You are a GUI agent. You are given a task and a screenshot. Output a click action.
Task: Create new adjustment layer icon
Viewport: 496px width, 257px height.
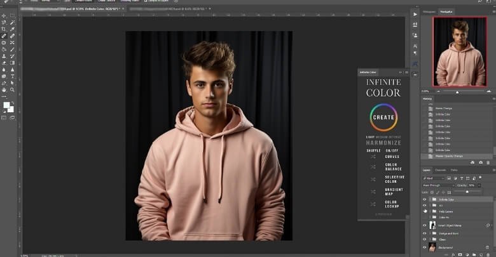point(467,254)
